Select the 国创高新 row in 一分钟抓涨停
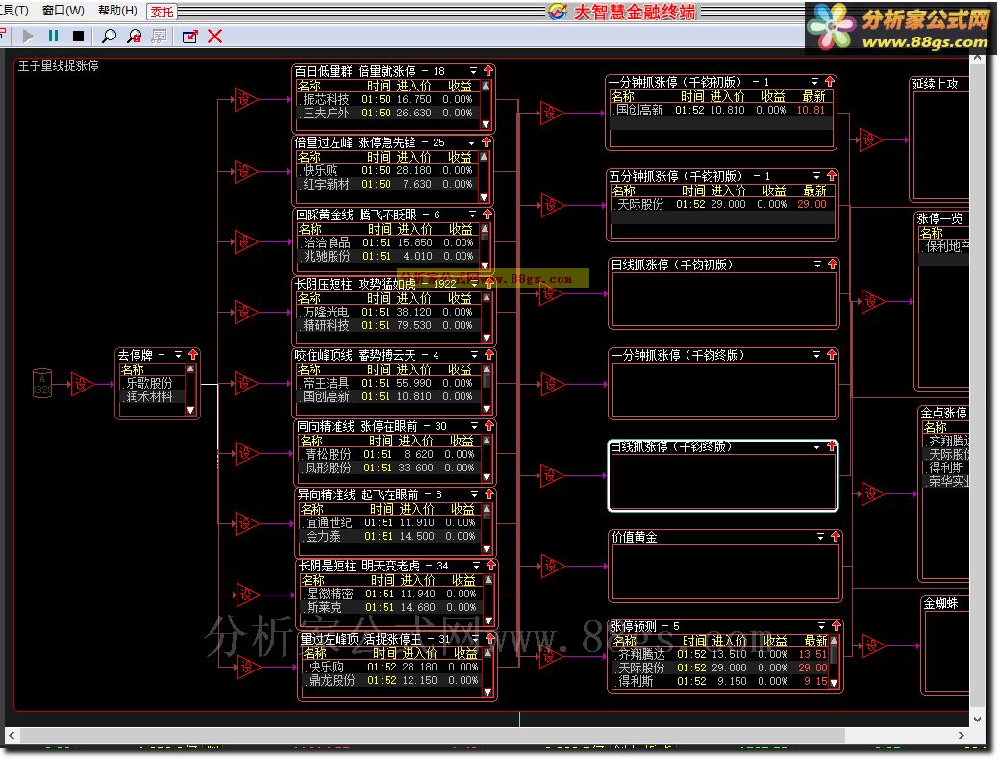The height and width of the screenshot is (759, 999). pyautogui.click(x=721, y=110)
